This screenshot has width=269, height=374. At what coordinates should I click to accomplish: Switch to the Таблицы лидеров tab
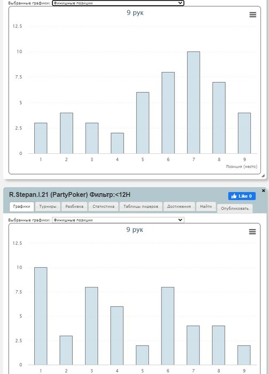pos(141,207)
